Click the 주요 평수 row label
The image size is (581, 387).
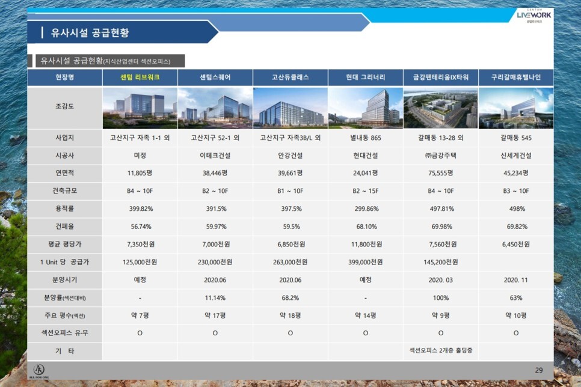point(64,315)
